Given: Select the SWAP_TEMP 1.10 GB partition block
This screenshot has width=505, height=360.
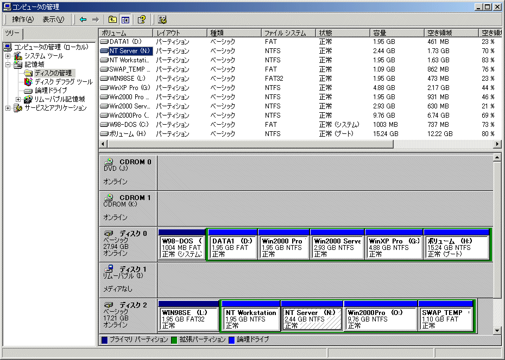Looking at the screenshot, I should (445, 316).
